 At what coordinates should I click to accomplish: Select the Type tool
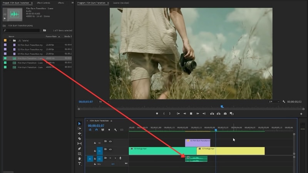point(80,163)
